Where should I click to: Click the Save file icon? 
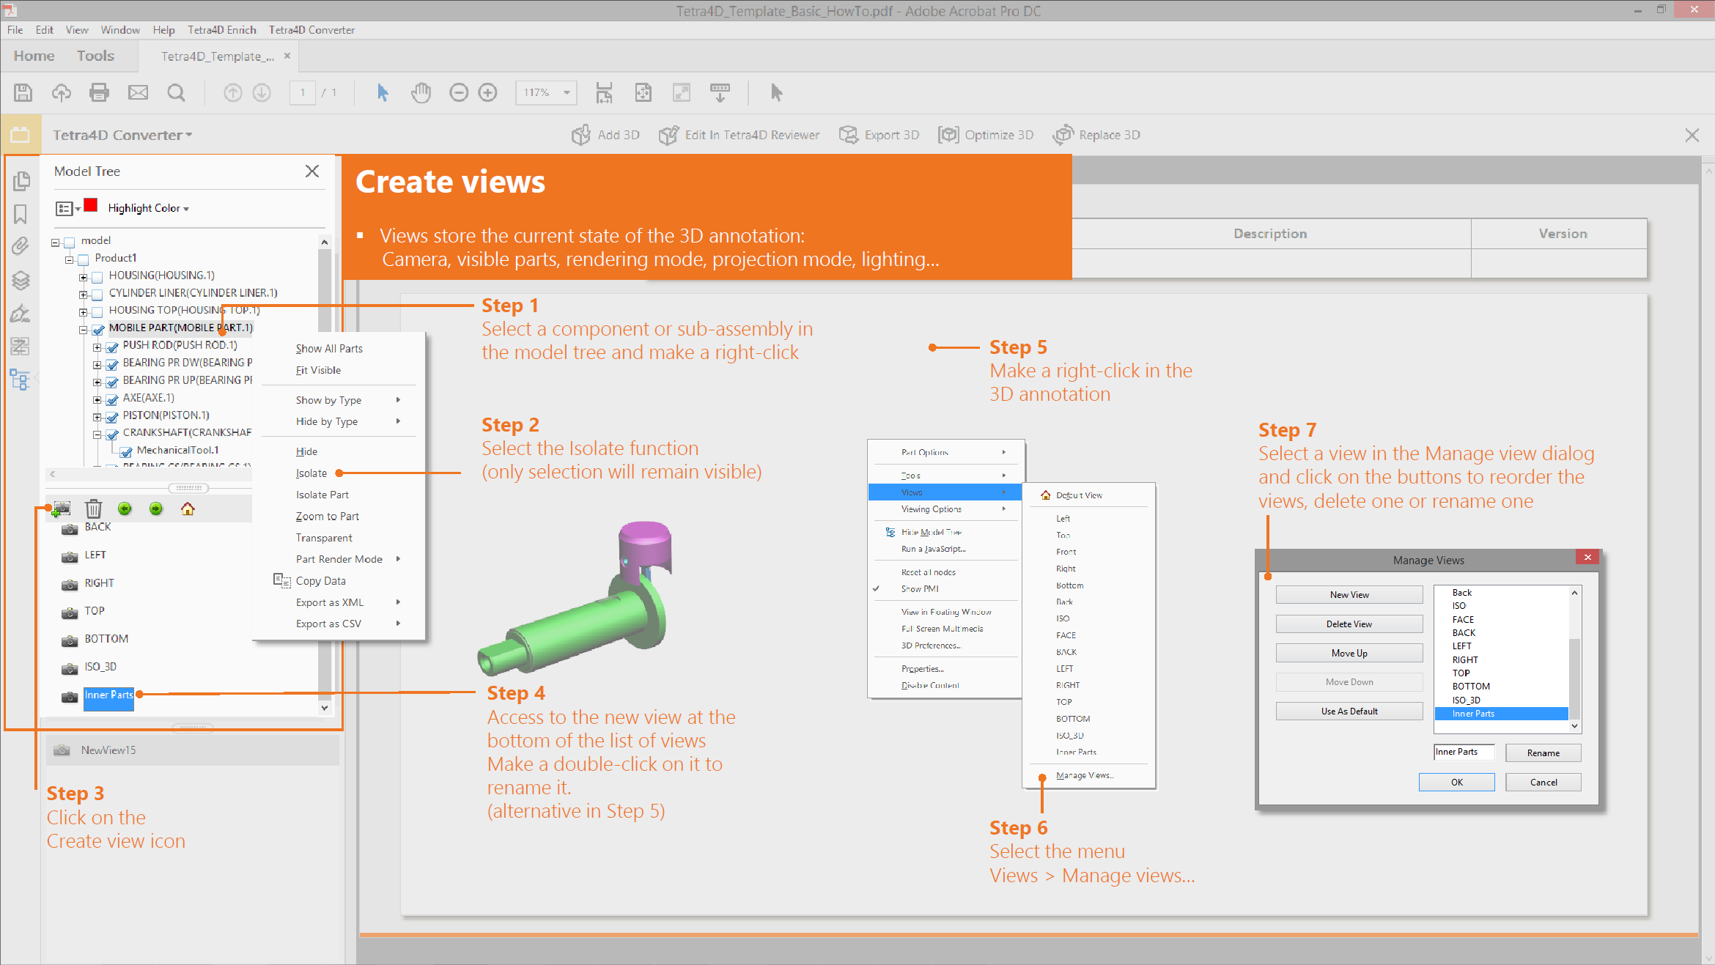pyautogui.click(x=23, y=92)
